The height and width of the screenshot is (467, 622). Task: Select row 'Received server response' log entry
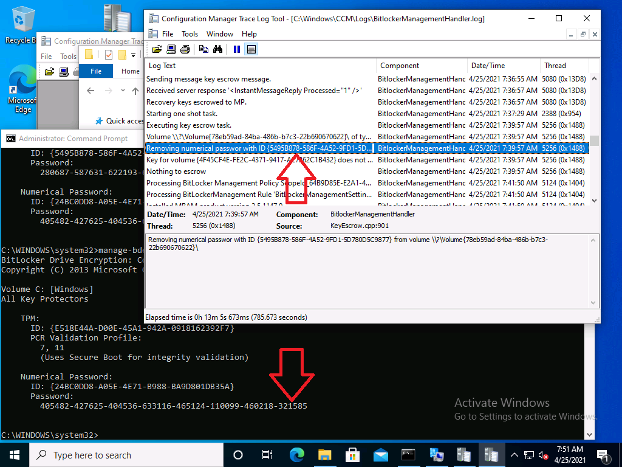(367, 91)
